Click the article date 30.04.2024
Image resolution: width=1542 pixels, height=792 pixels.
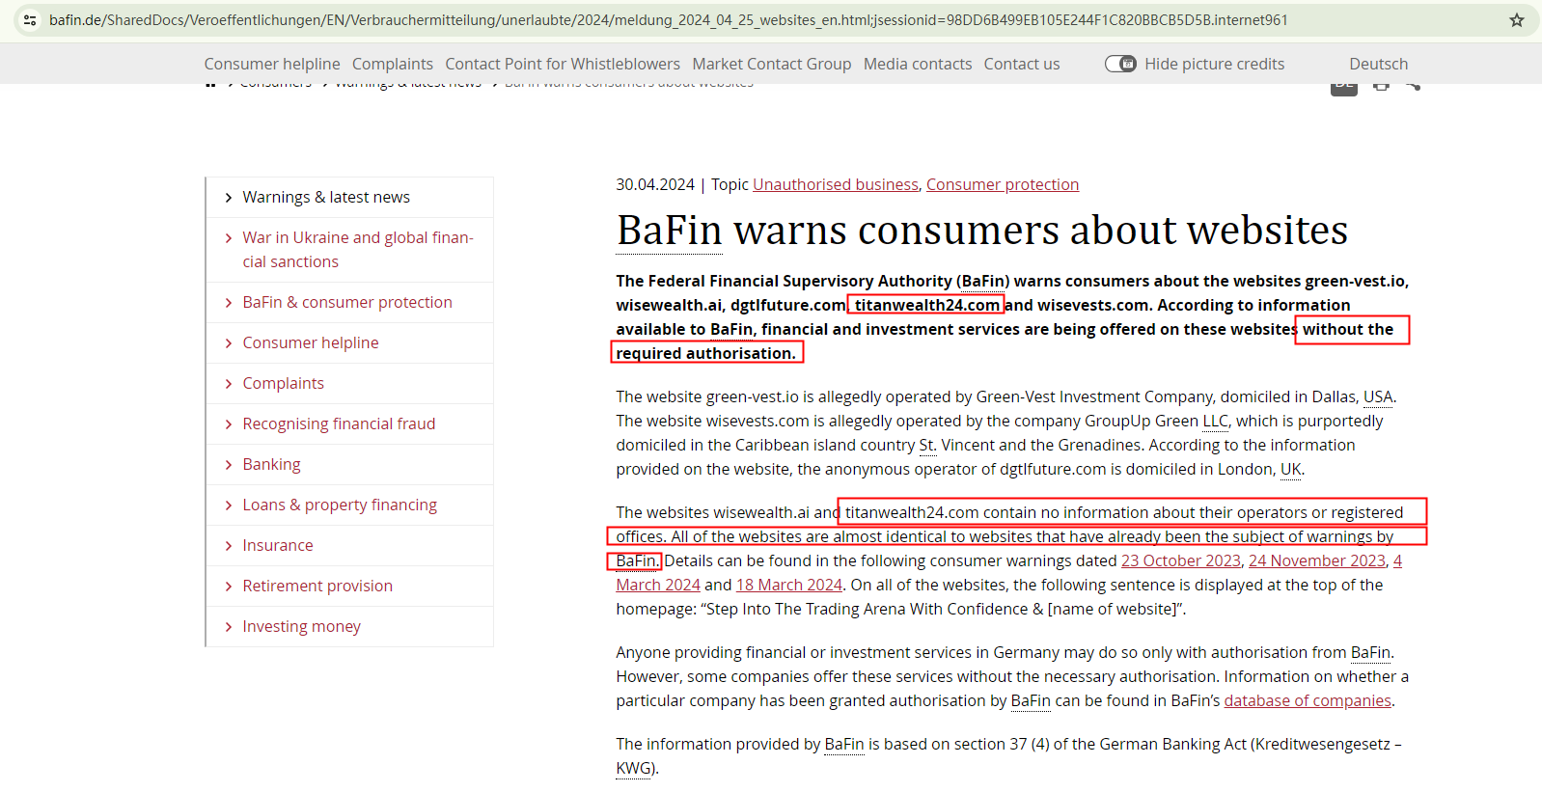(x=655, y=184)
